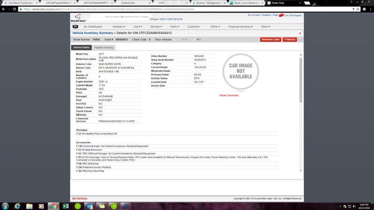
Task: Expand the More dropdown menu
Action: [x=266, y=27]
